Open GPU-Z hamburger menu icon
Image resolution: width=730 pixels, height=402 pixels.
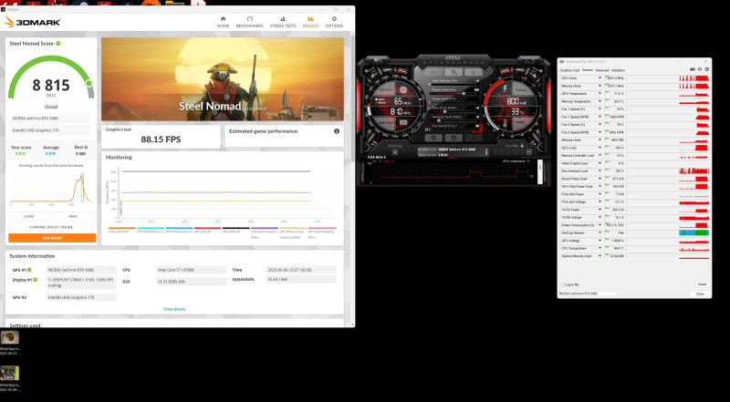coord(706,69)
